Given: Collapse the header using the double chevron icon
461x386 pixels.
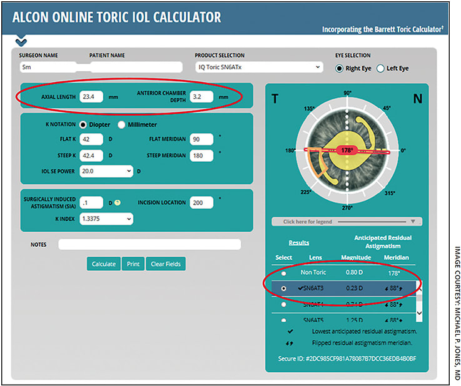Looking at the screenshot, I should (21, 41).
